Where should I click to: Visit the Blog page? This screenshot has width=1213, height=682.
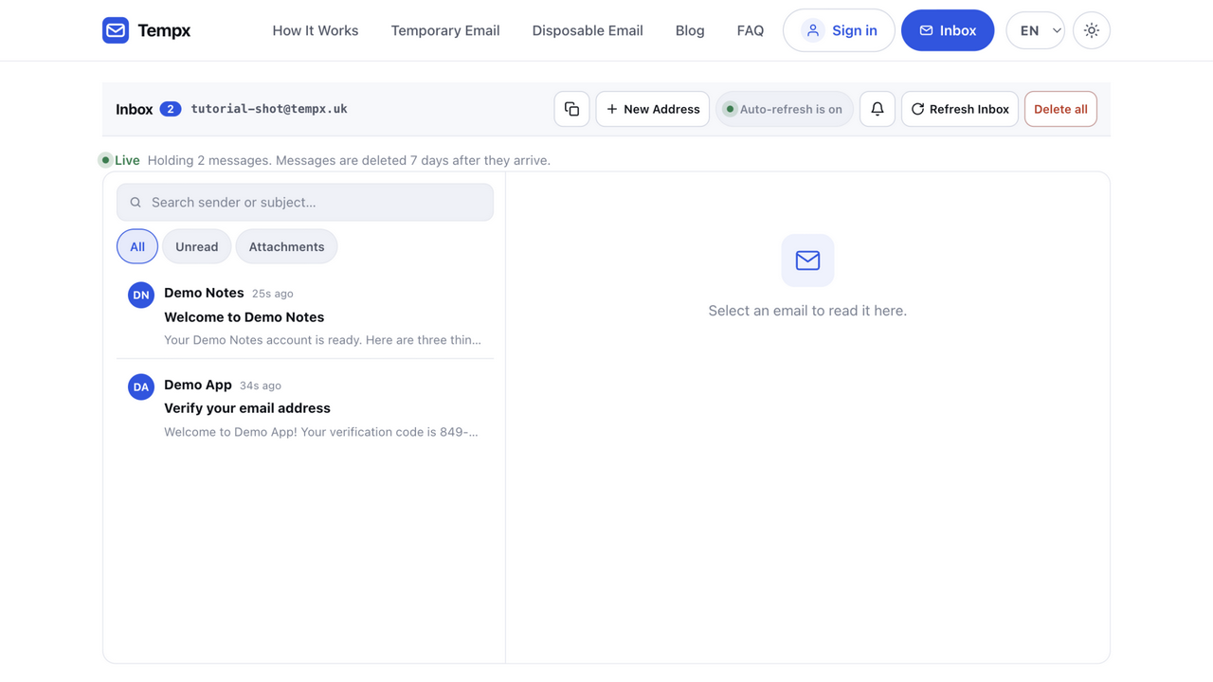tap(690, 30)
